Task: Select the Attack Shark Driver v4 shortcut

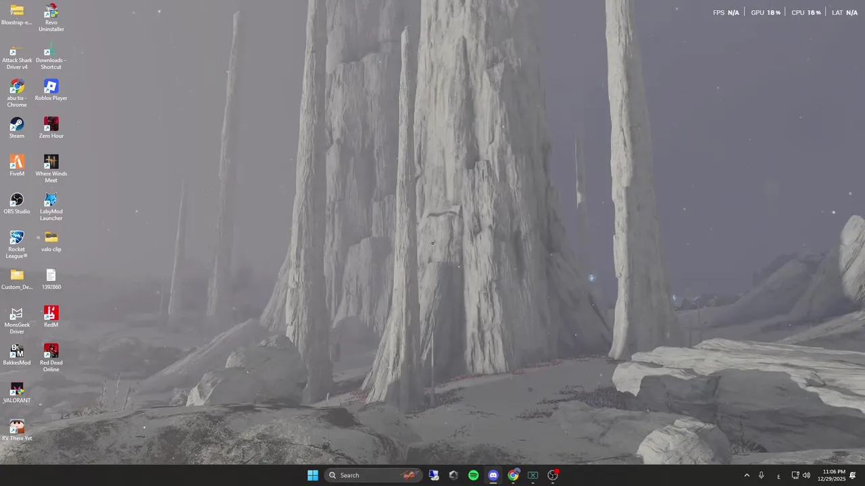Action: [x=17, y=56]
